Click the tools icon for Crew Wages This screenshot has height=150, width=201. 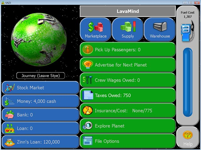point(88,80)
